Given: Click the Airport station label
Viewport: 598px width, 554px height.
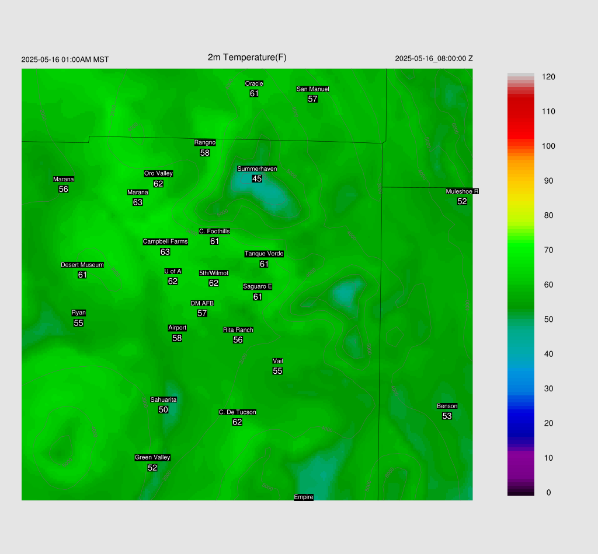Looking at the screenshot, I should pyautogui.click(x=178, y=328).
